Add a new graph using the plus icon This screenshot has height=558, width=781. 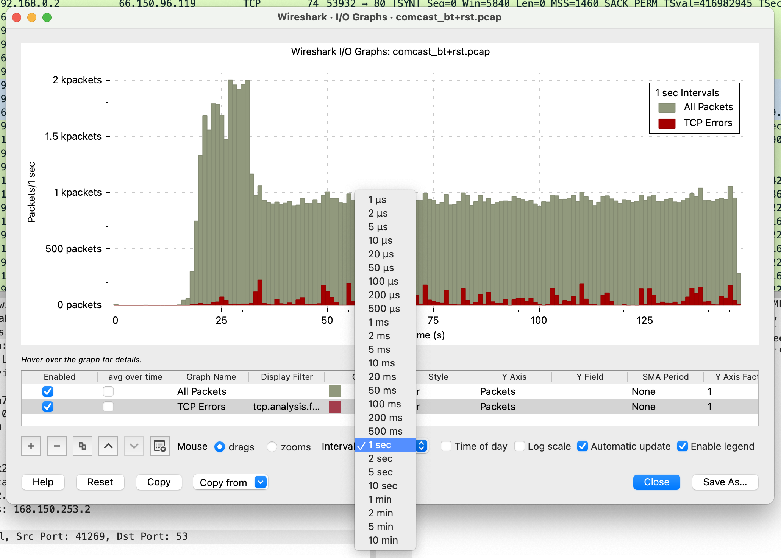click(31, 446)
